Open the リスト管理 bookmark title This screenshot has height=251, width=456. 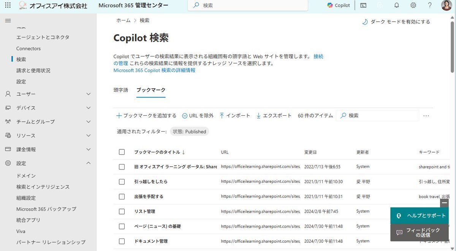(x=145, y=211)
